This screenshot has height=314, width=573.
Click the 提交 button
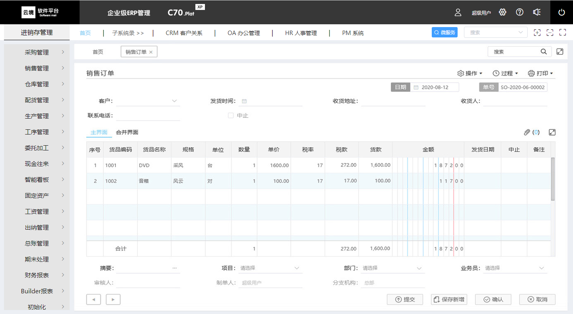(405, 300)
